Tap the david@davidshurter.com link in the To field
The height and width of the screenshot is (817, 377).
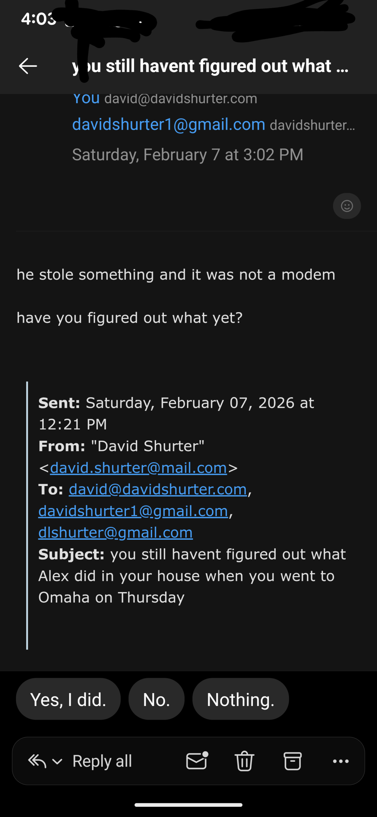158,490
